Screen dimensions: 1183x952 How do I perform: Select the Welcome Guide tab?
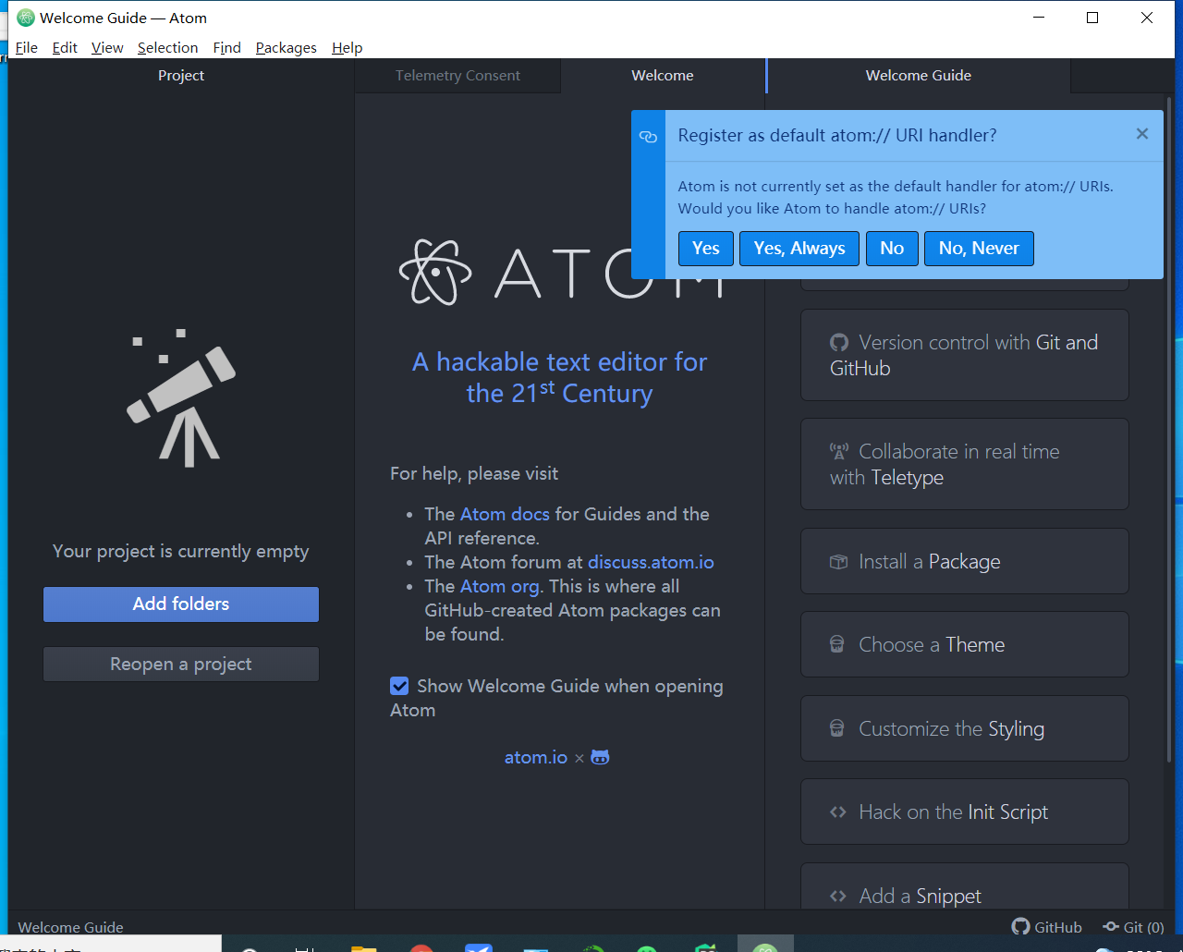click(x=919, y=76)
